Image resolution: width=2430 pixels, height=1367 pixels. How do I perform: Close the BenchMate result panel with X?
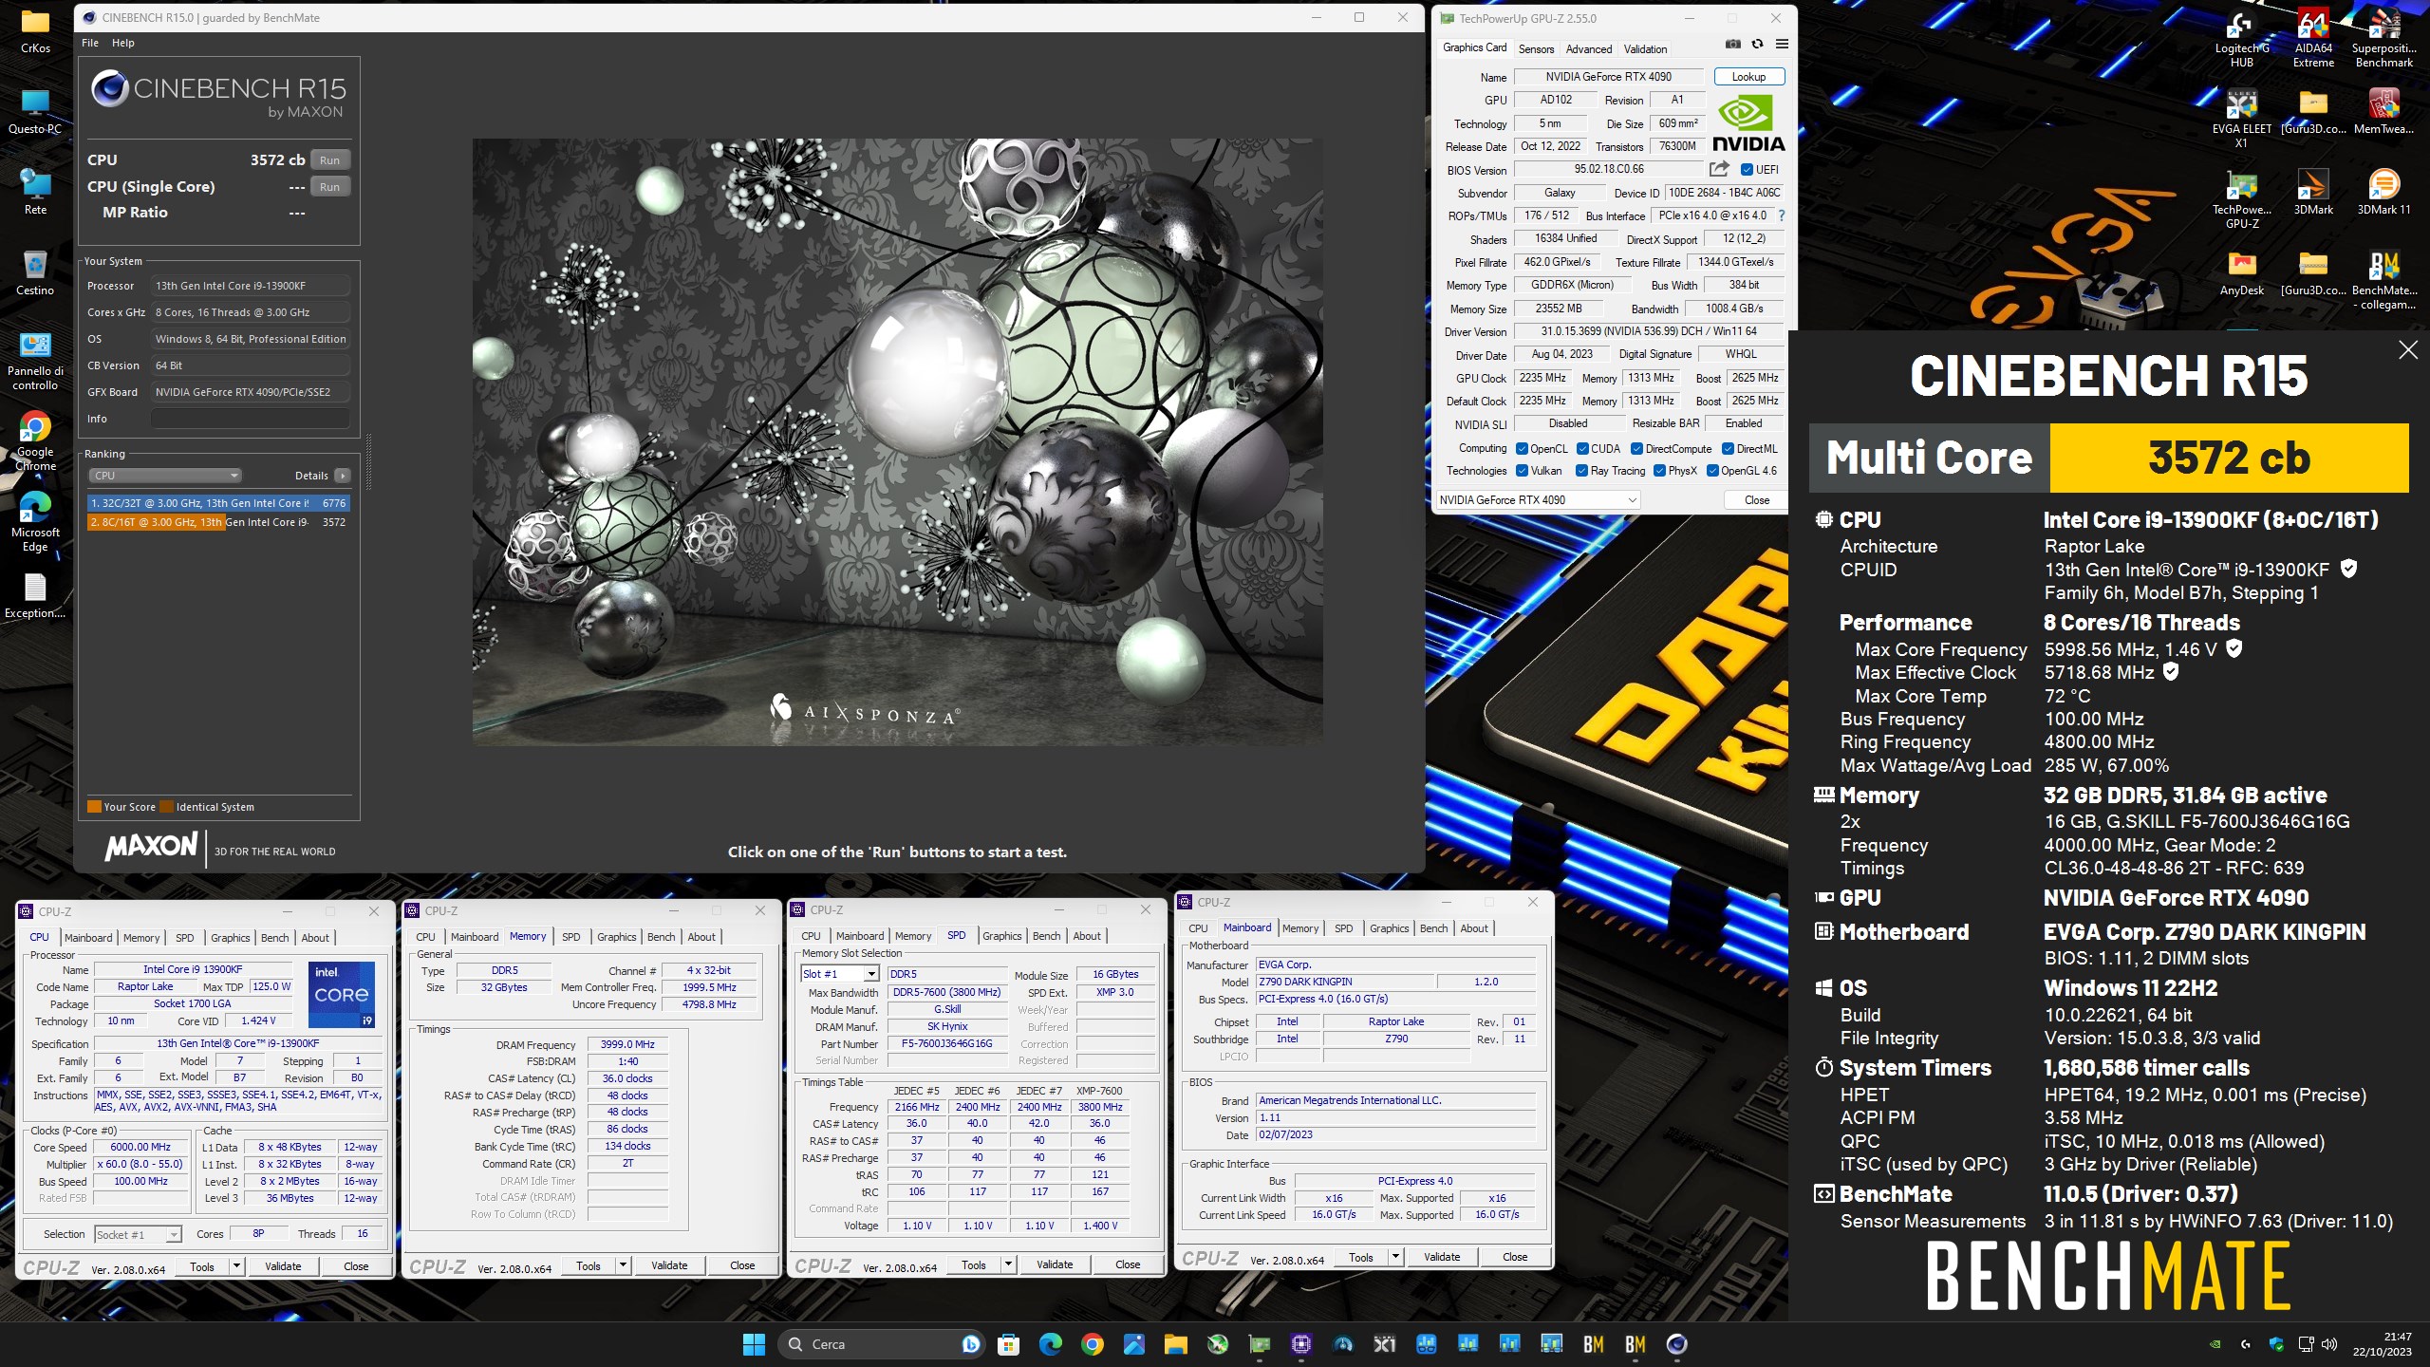(2408, 350)
